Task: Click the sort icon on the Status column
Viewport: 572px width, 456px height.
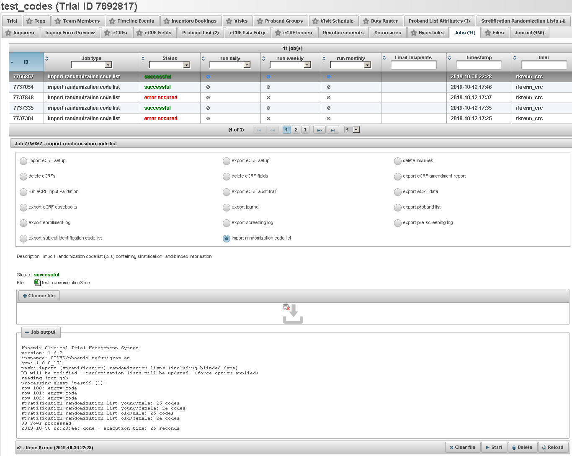Action: coord(143,58)
